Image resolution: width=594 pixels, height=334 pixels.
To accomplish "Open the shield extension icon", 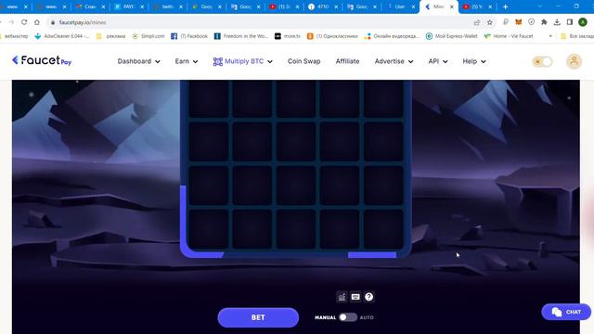I will tap(531, 22).
